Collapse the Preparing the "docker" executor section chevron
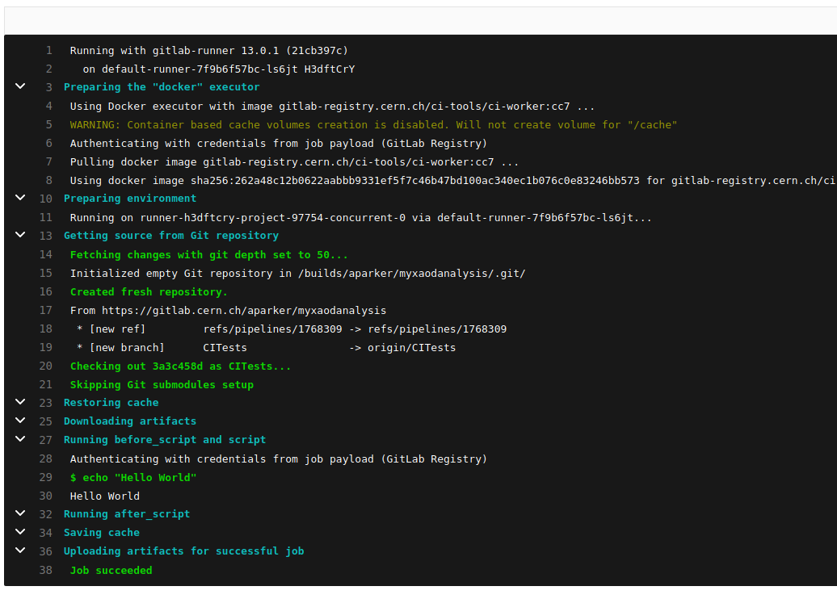This screenshot has width=837, height=603. click(x=20, y=86)
